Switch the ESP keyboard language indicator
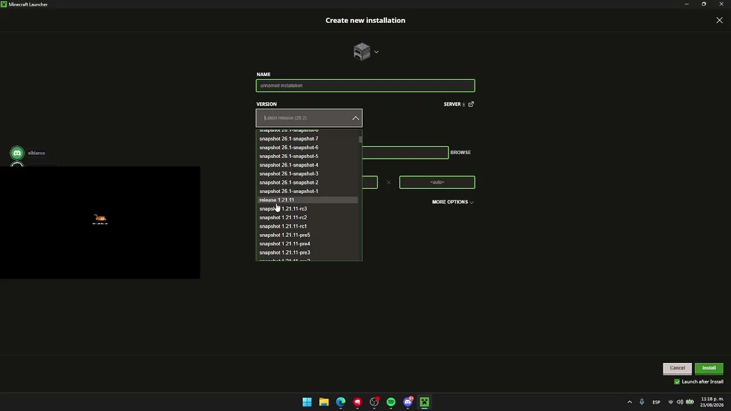The image size is (731, 411). 656,402
